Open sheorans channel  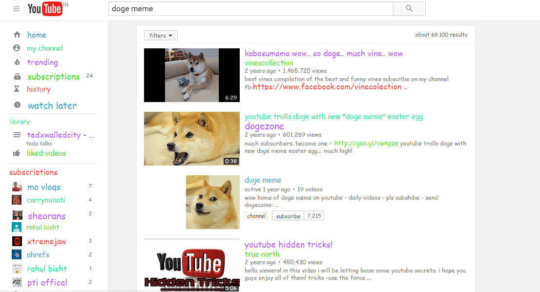[47, 216]
